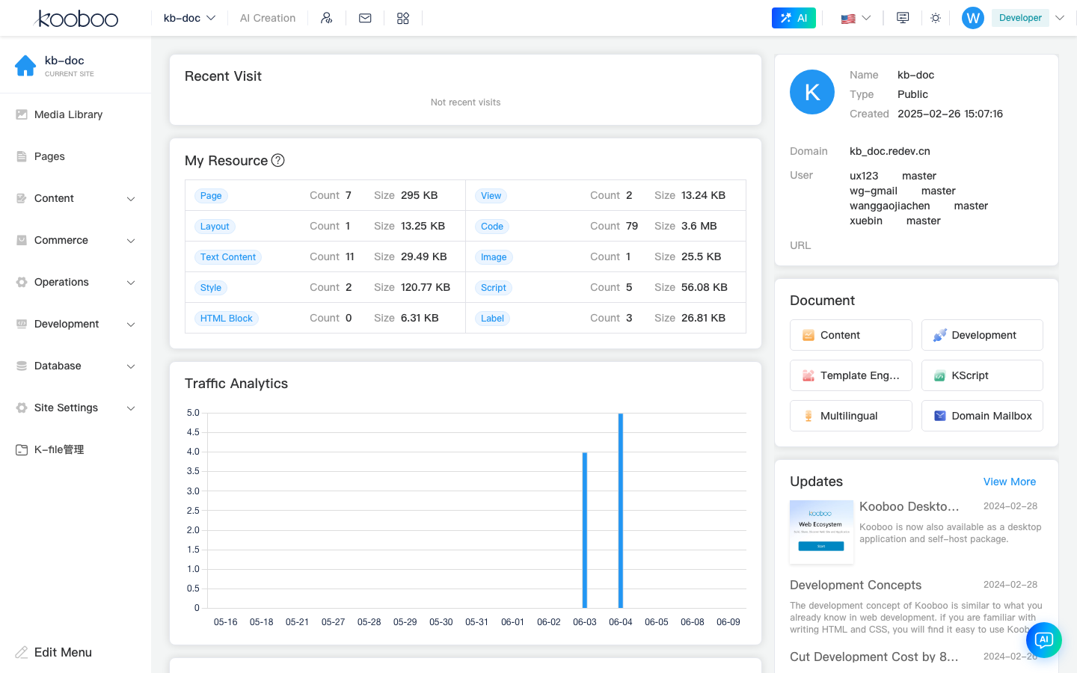Click the blue K site avatar
Screen dimensions: 1077x673
[x=812, y=92]
